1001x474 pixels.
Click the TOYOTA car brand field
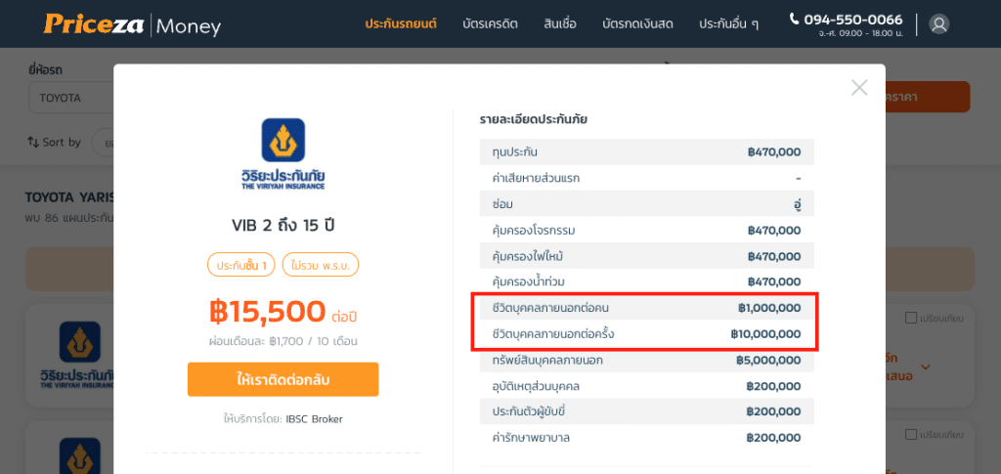(71, 99)
